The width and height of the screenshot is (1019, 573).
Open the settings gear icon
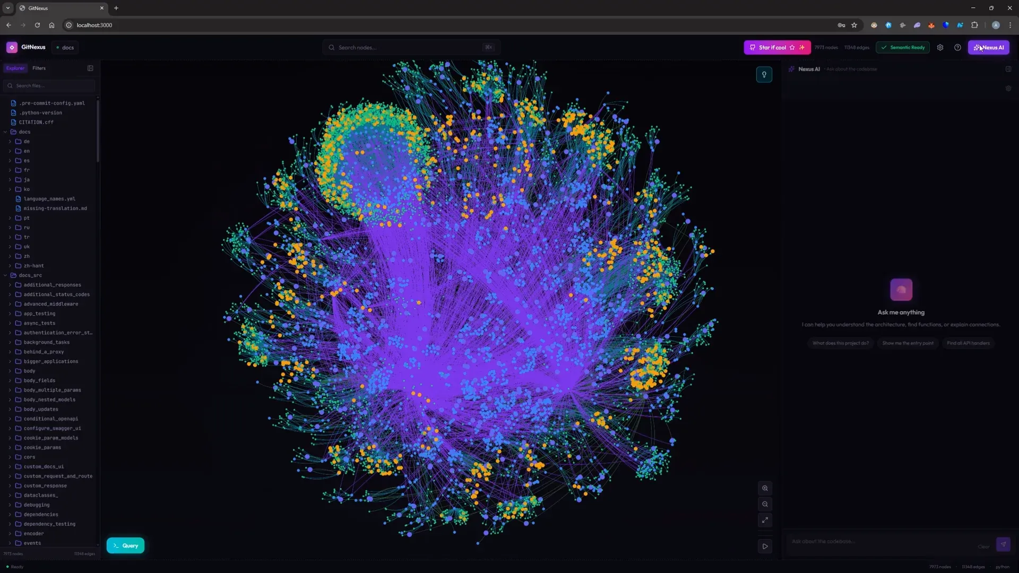tap(940, 48)
